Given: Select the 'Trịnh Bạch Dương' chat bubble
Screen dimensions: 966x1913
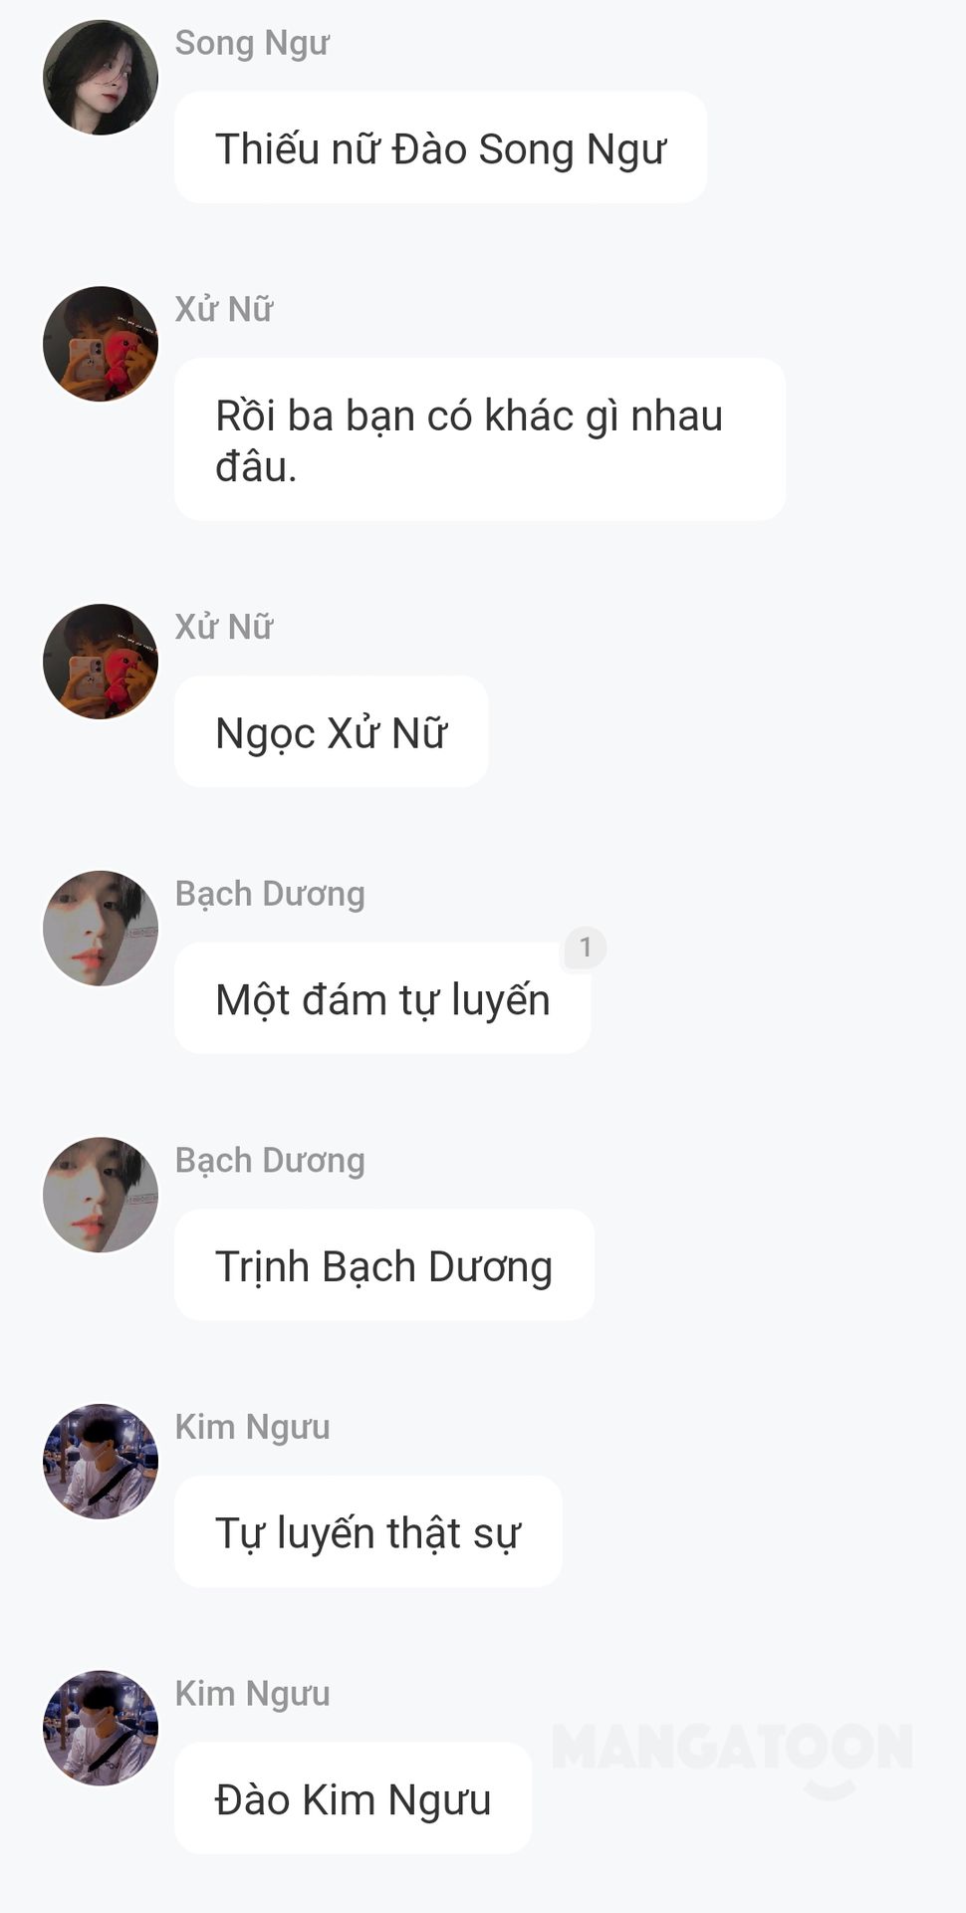Looking at the screenshot, I should point(384,1265).
